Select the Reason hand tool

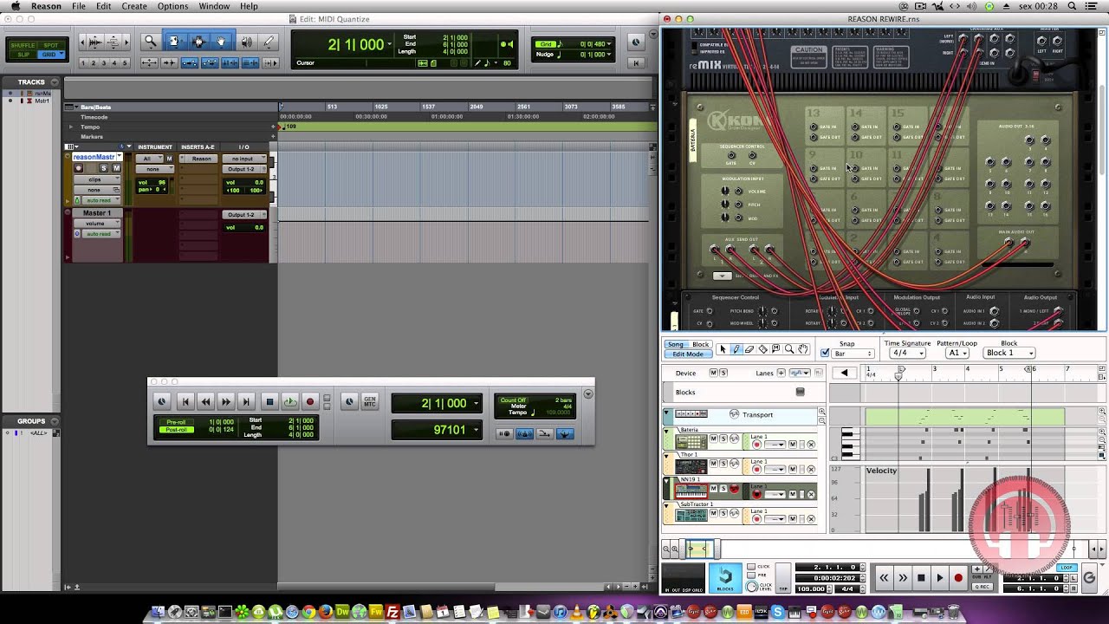802,349
